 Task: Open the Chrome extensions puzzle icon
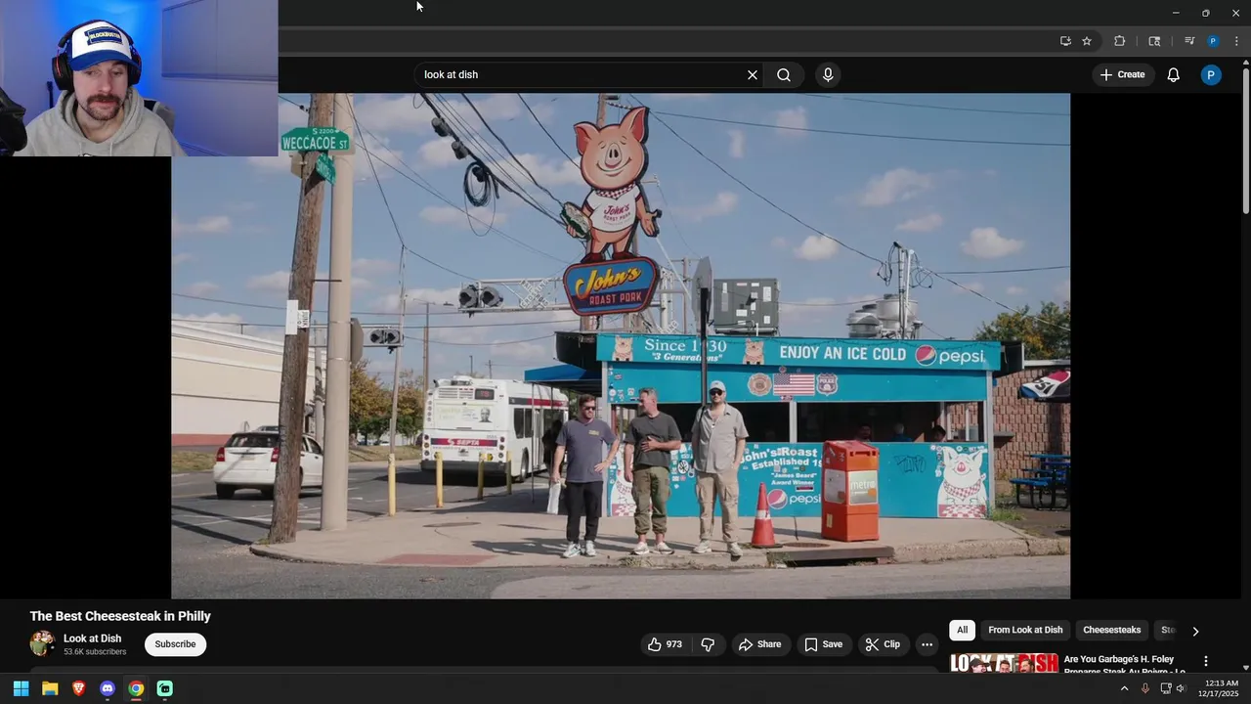tap(1120, 41)
